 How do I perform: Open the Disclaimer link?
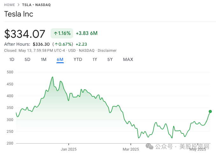coord(107,51)
